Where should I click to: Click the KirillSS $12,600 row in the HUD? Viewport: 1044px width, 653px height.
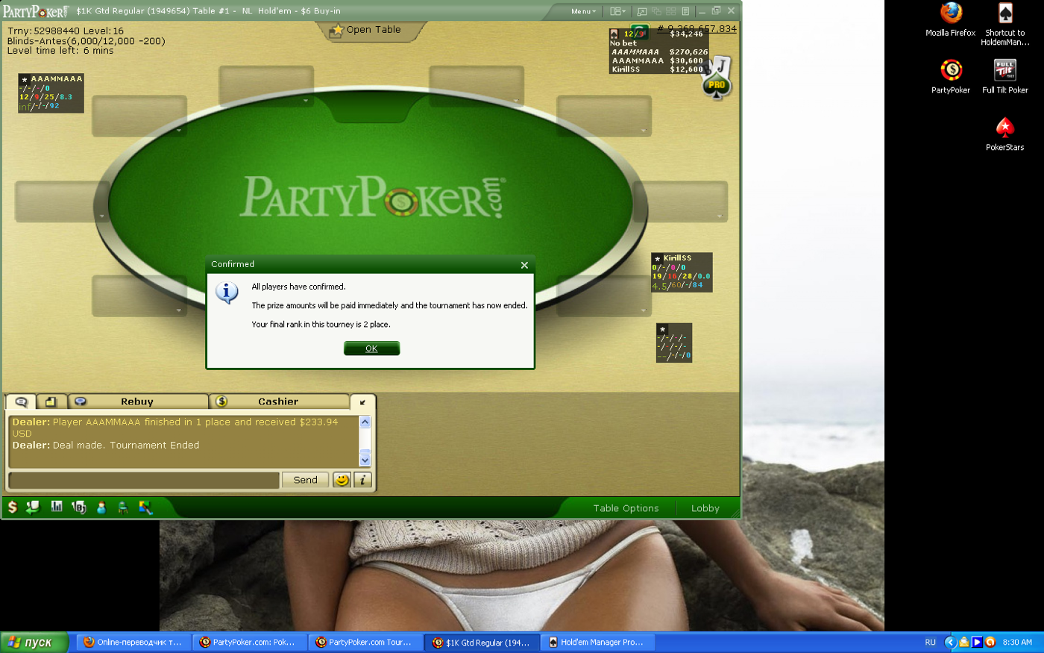658,69
